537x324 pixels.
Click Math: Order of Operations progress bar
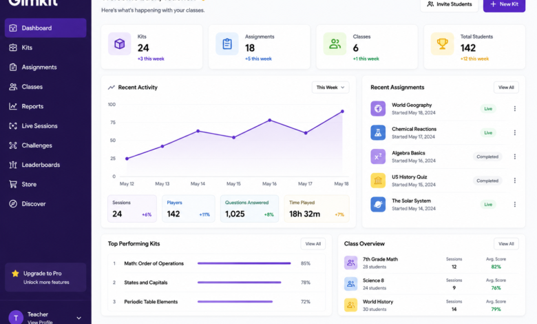coord(244,263)
